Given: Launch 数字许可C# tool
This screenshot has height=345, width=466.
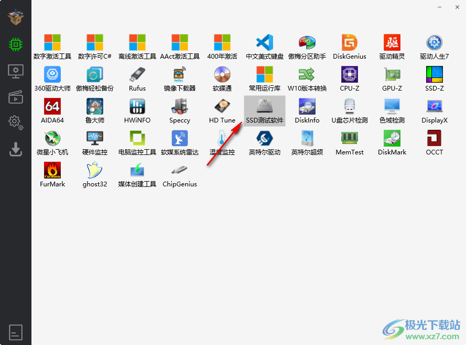Looking at the screenshot, I should pyautogui.click(x=95, y=47).
